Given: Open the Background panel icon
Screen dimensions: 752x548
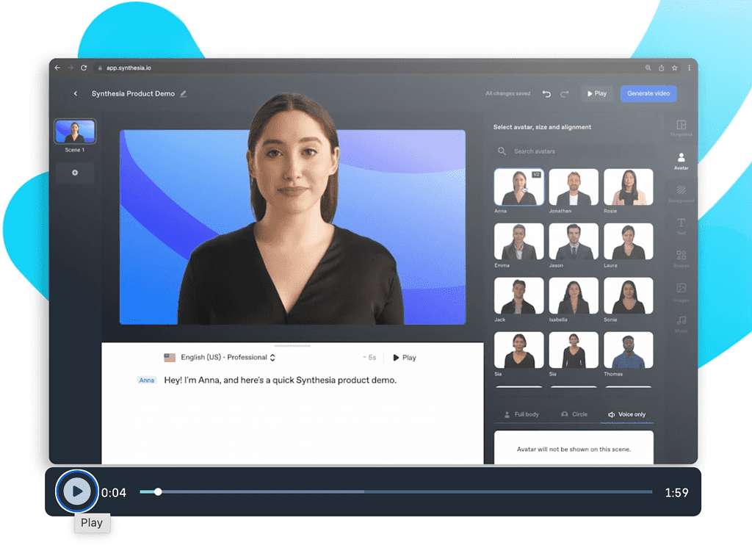Looking at the screenshot, I should tap(681, 192).
